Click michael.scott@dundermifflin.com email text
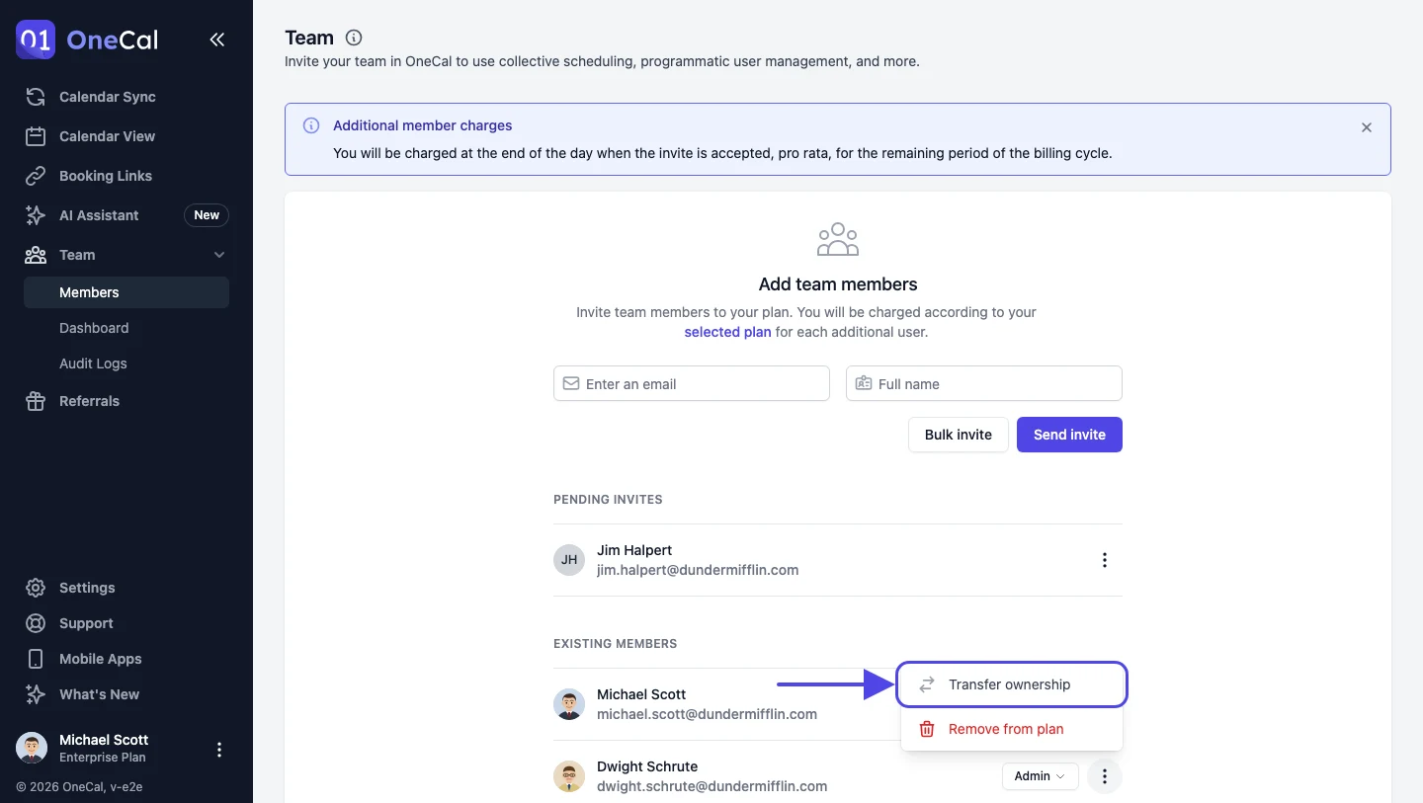The height and width of the screenshot is (803, 1423). tap(707, 714)
